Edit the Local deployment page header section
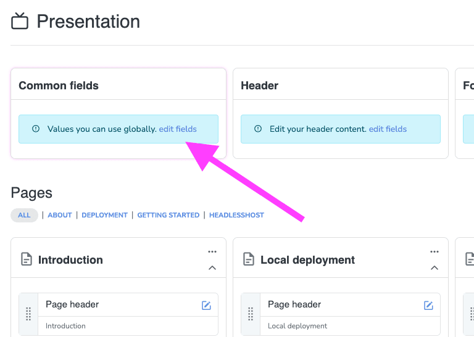Image resolution: width=474 pixels, height=337 pixels. click(x=428, y=306)
